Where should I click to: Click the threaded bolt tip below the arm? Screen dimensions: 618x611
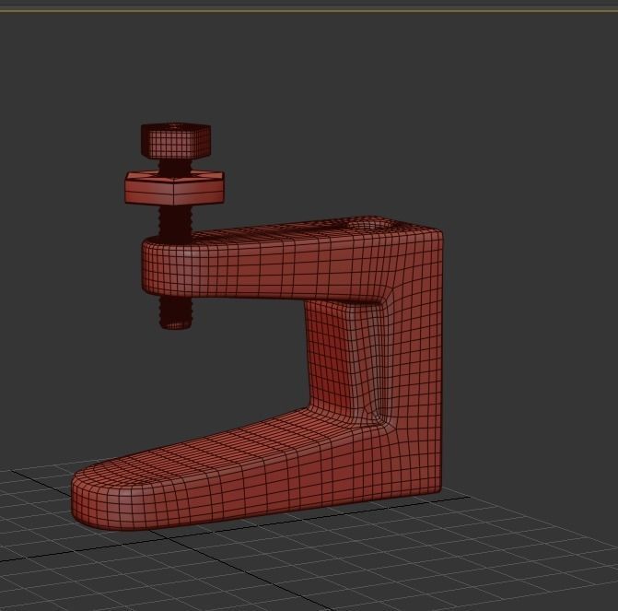click(176, 312)
